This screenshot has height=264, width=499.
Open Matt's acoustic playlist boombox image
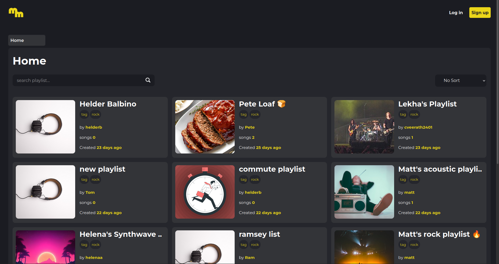tap(364, 192)
